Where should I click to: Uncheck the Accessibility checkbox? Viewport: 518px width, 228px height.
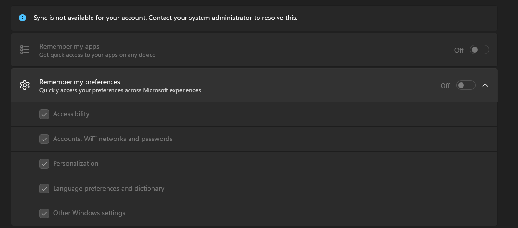[x=44, y=114]
